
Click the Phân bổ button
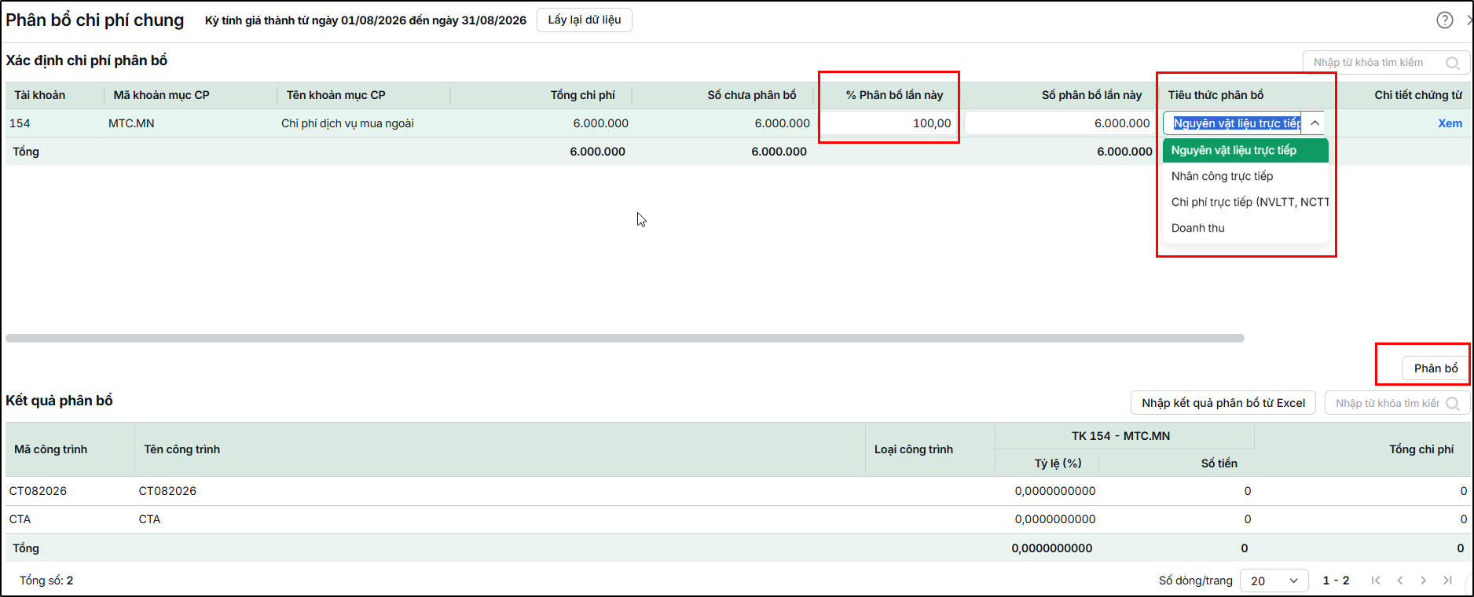coord(1435,368)
